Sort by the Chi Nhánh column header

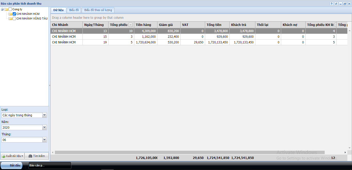[x=66, y=25]
